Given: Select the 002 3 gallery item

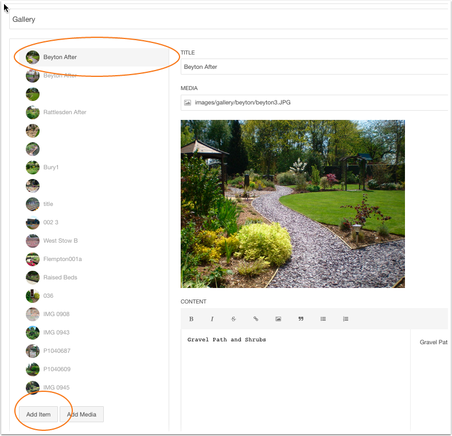Looking at the screenshot, I should coord(93,223).
